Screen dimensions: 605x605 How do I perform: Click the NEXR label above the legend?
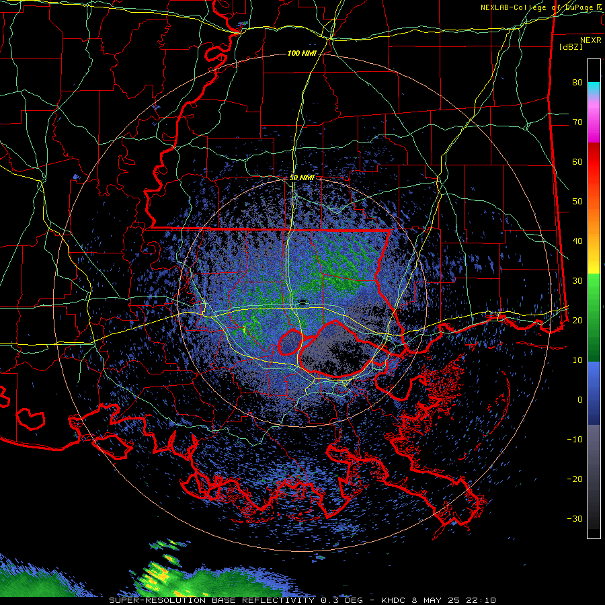(x=591, y=40)
